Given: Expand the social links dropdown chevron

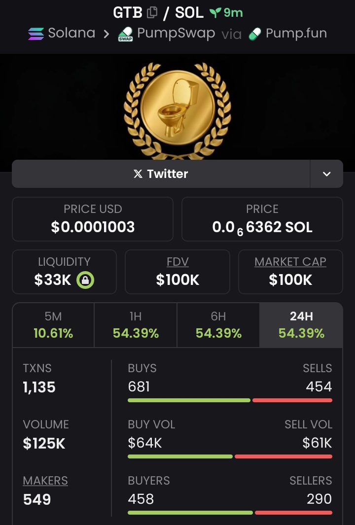Looking at the screenshot, I should pos(326,174).
